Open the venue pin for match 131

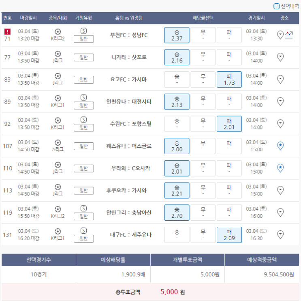(x=280, y=235)
